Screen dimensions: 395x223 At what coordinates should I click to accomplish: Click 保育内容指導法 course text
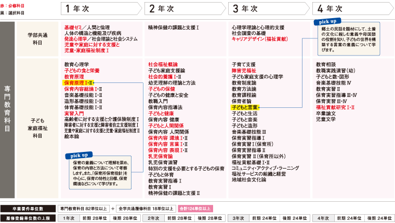coord(165,107)
